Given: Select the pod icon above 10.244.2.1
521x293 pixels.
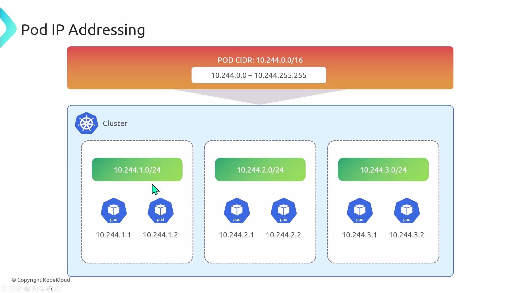Looking at the screenshot, I should 237,211.
